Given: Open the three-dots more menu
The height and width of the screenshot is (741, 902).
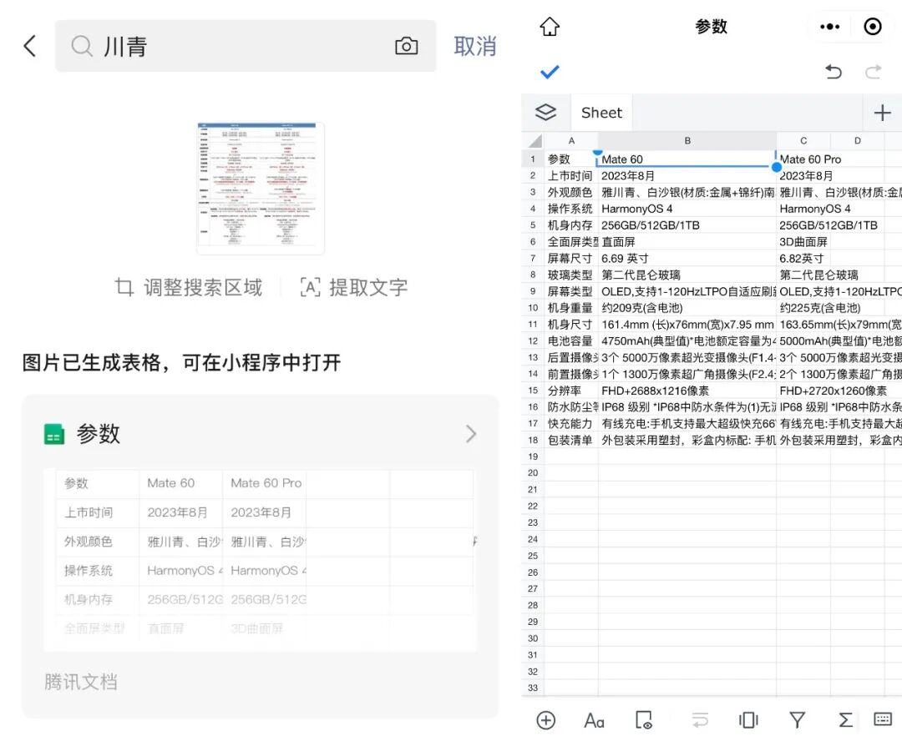Looking at the screenshot, I should pos(829,27).
